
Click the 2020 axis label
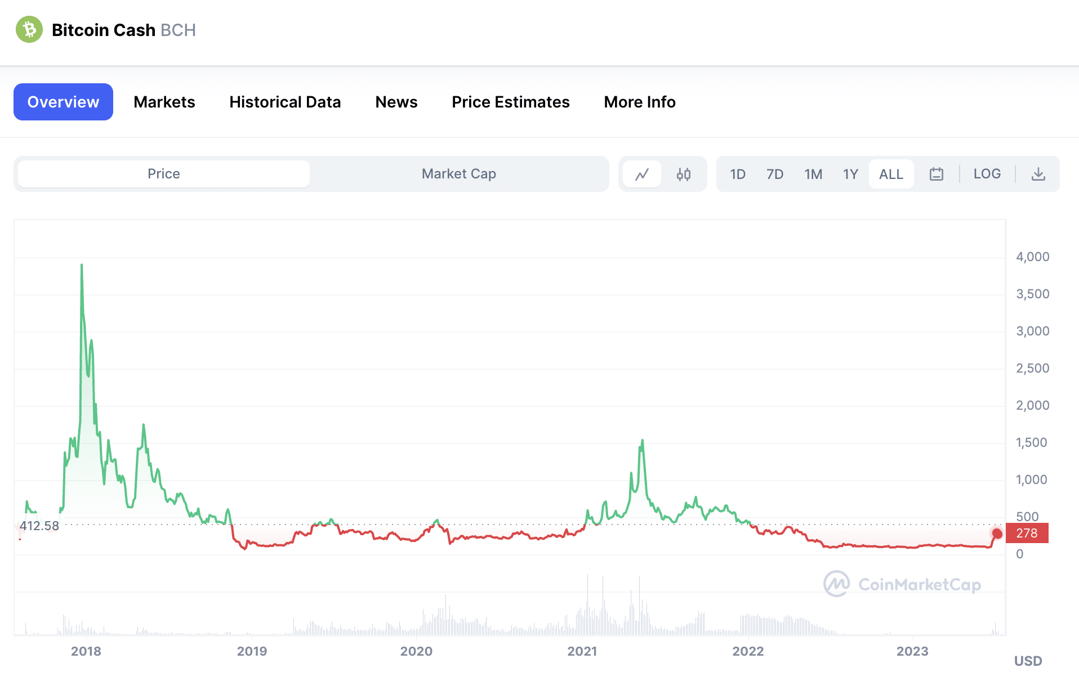416,651
